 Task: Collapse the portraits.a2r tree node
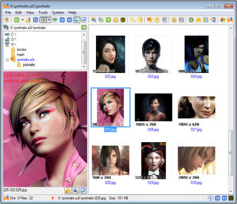(7, 60)
